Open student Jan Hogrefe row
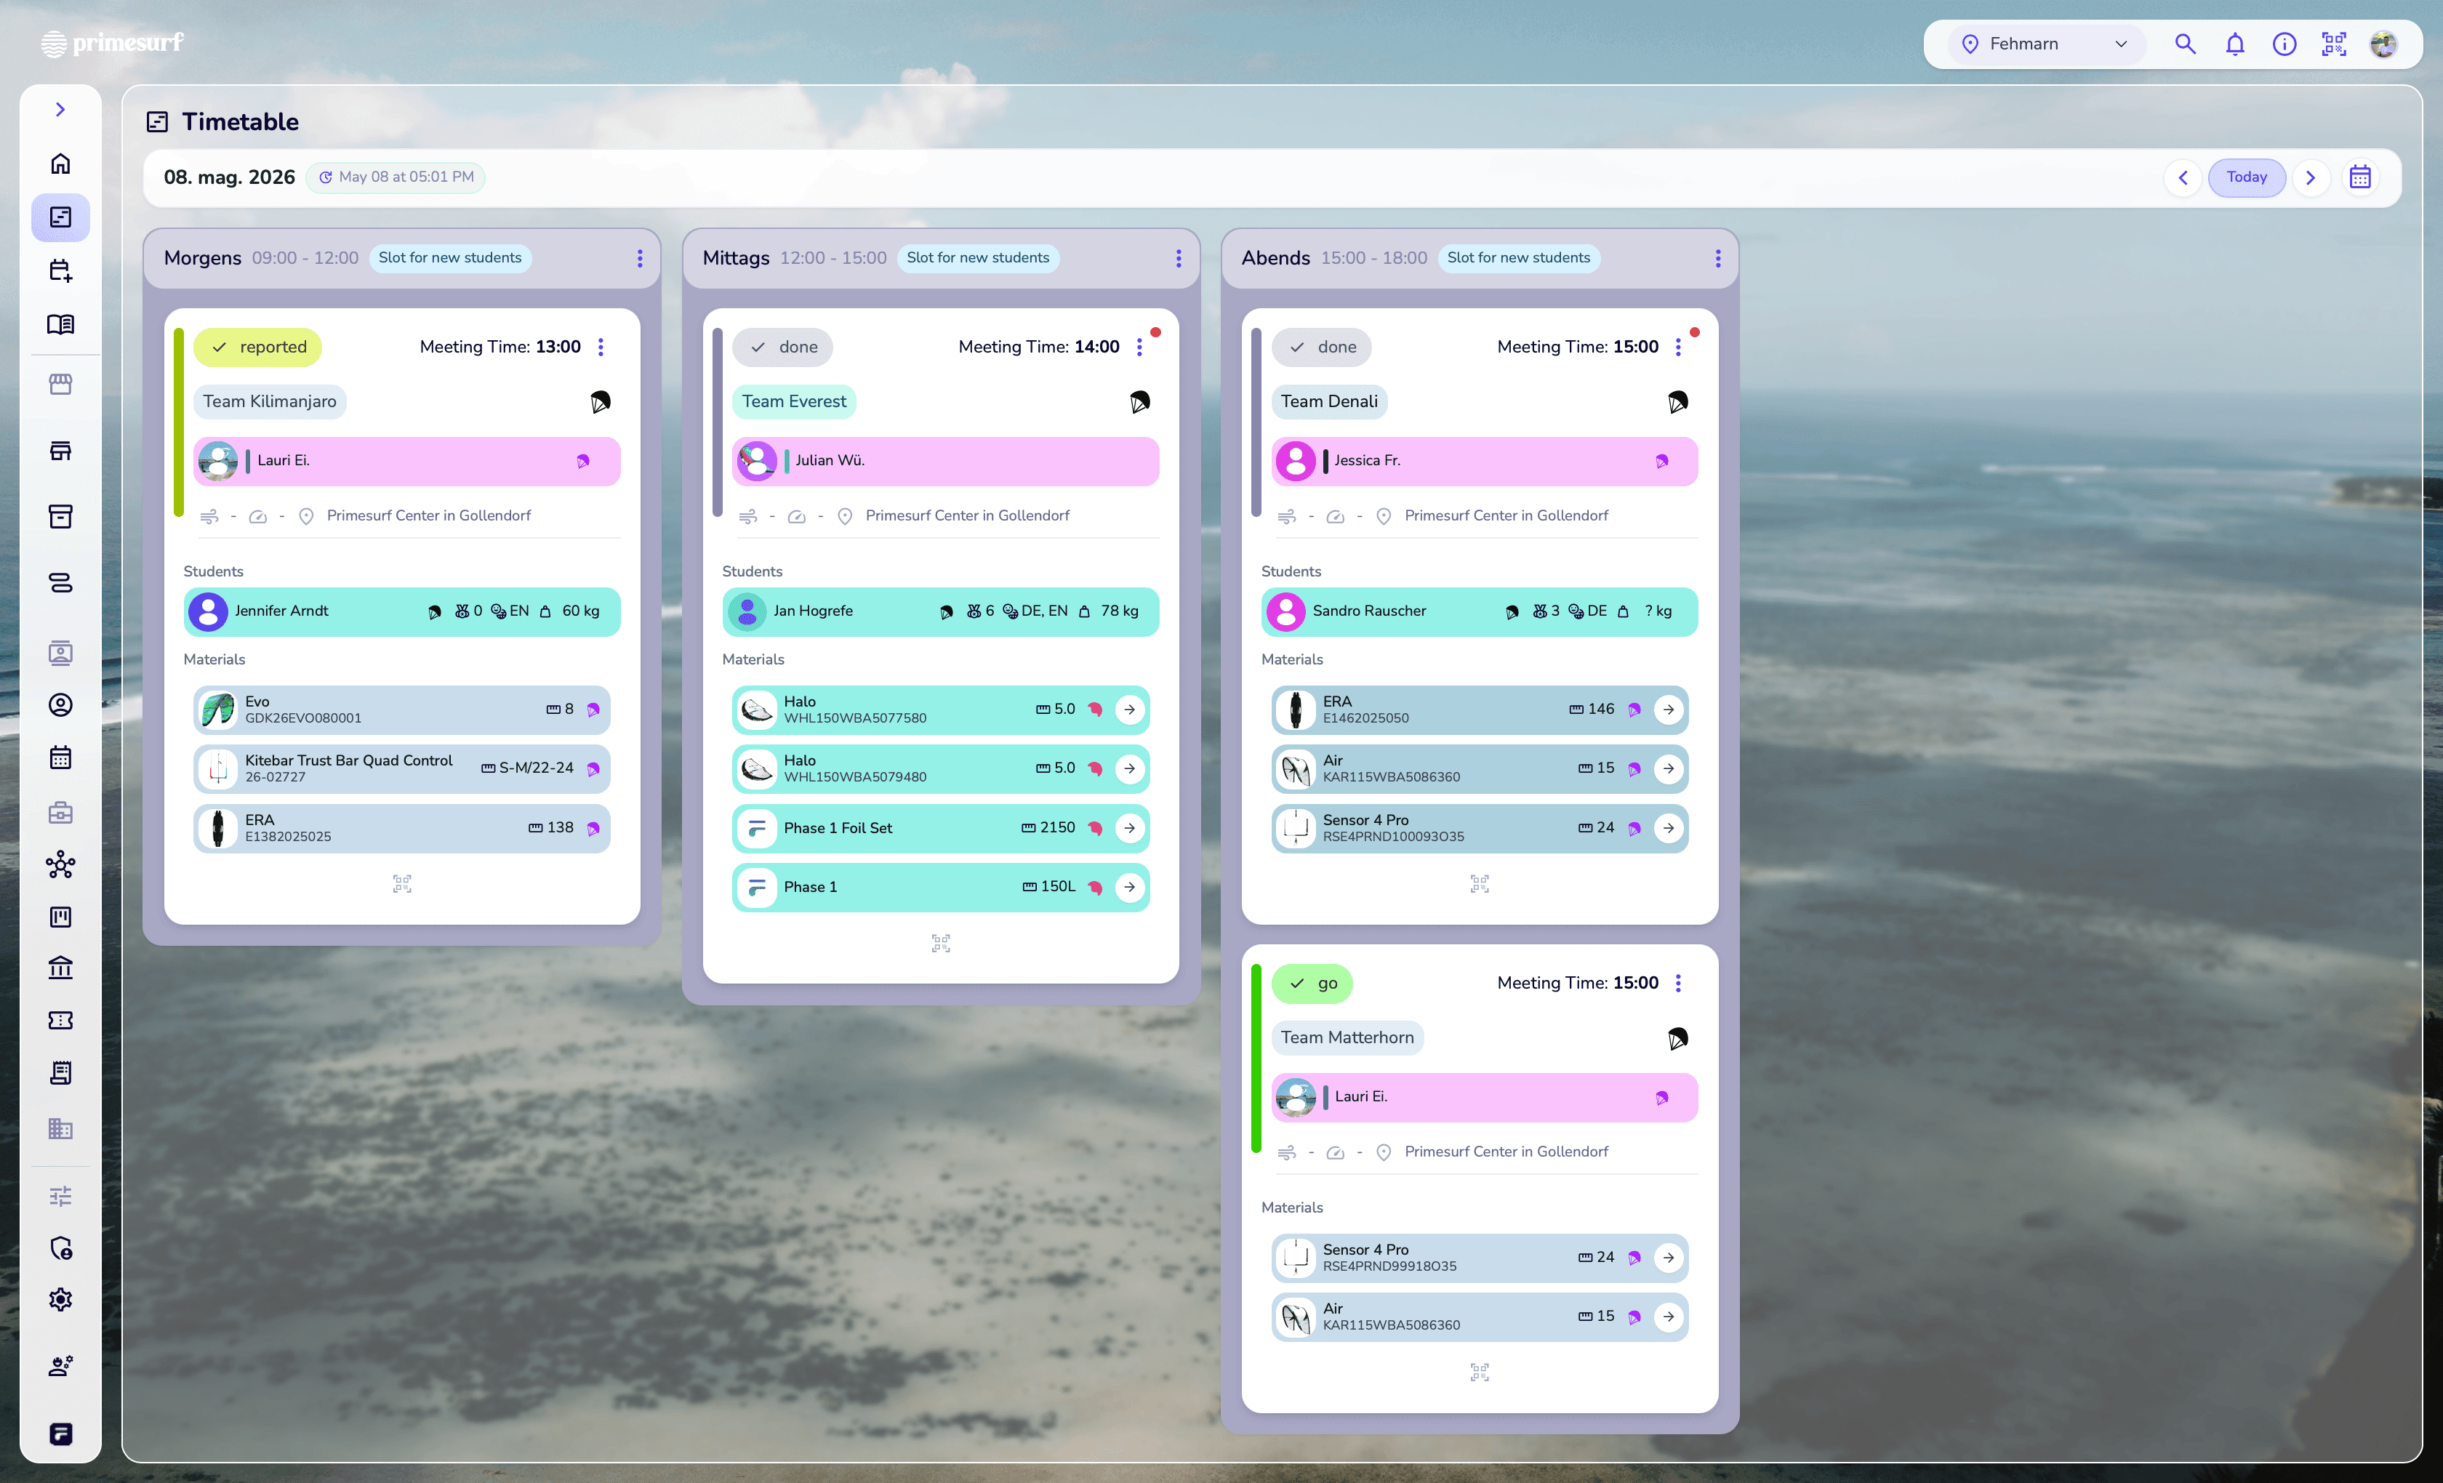 click(x=941, y=611)
